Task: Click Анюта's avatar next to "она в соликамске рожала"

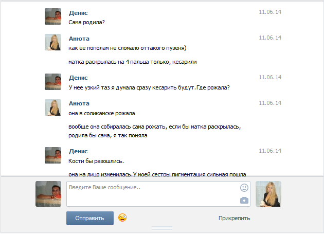Action: [53, 107]
